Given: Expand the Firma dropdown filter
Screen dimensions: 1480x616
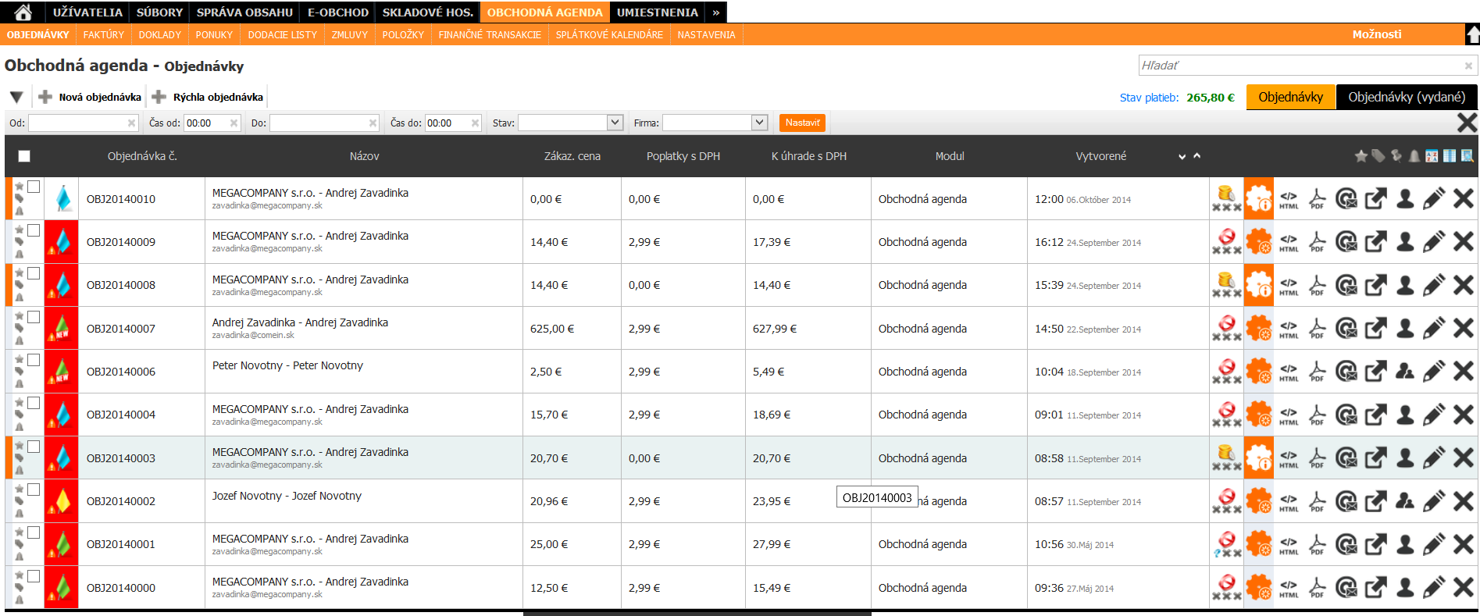Looking at the screenshot, I should click(x=759, y=123).
